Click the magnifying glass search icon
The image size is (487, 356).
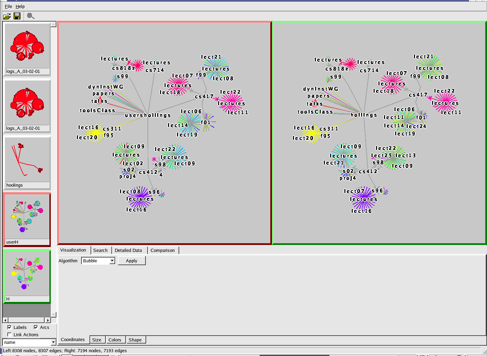tap(31, 16)
